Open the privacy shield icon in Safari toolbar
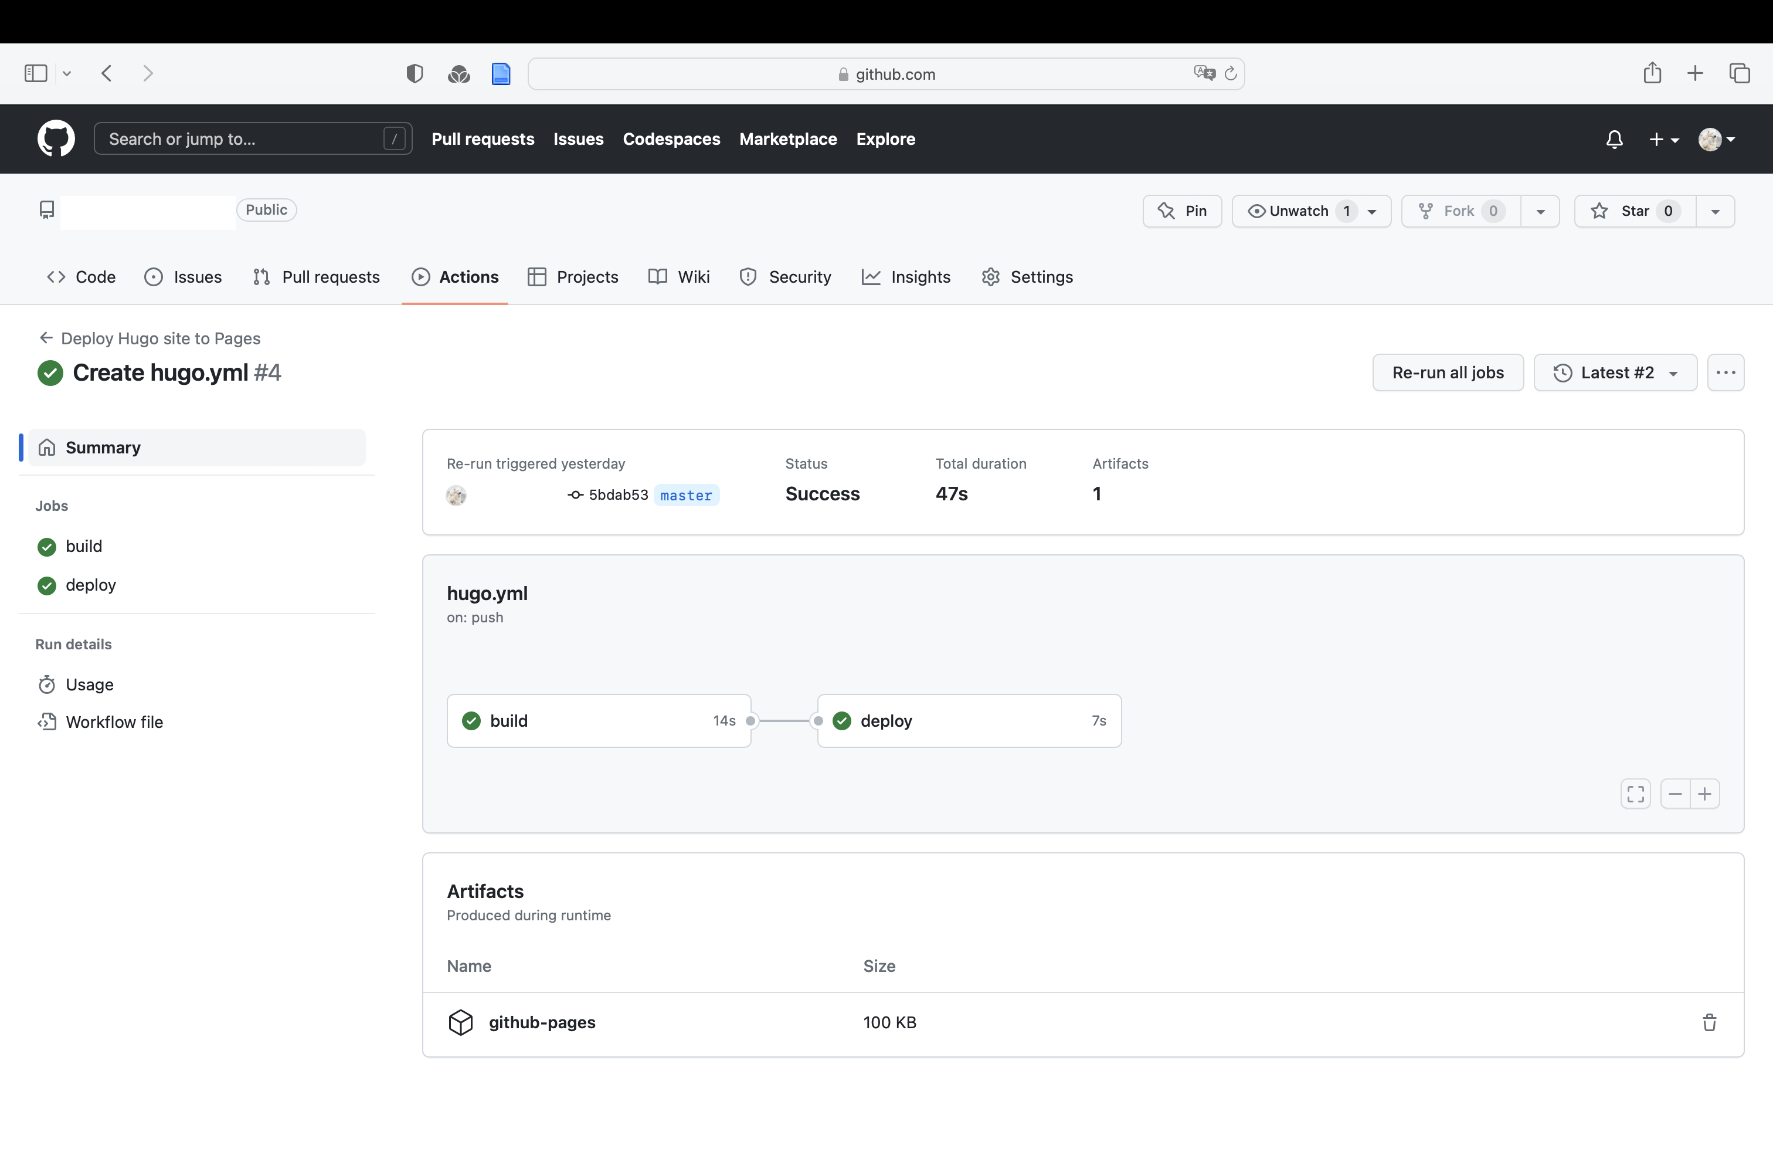This screenshot has width=1773, height=1152. click(415, 74)
